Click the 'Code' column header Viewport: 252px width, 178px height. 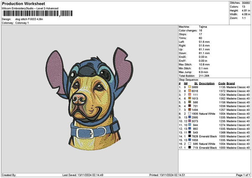coord(222,84)
